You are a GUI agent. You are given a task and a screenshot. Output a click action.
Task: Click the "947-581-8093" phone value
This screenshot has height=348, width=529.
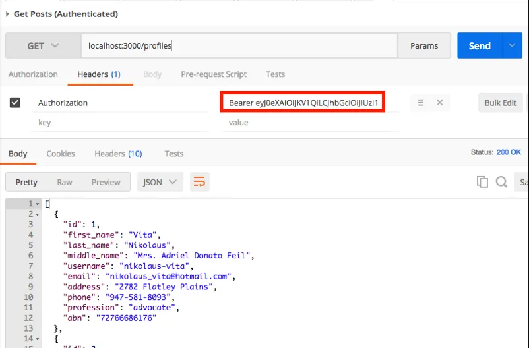138,297
